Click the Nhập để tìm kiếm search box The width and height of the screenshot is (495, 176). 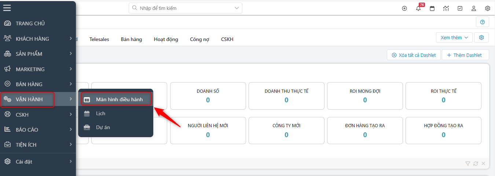(185, 8)
